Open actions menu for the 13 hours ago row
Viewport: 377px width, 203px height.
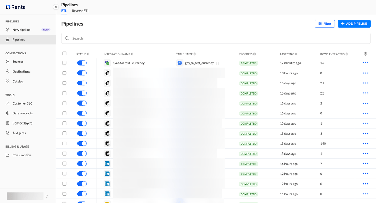point(365,73)
